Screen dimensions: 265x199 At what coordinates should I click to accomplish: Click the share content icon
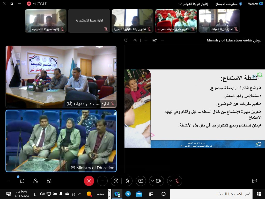141,181
